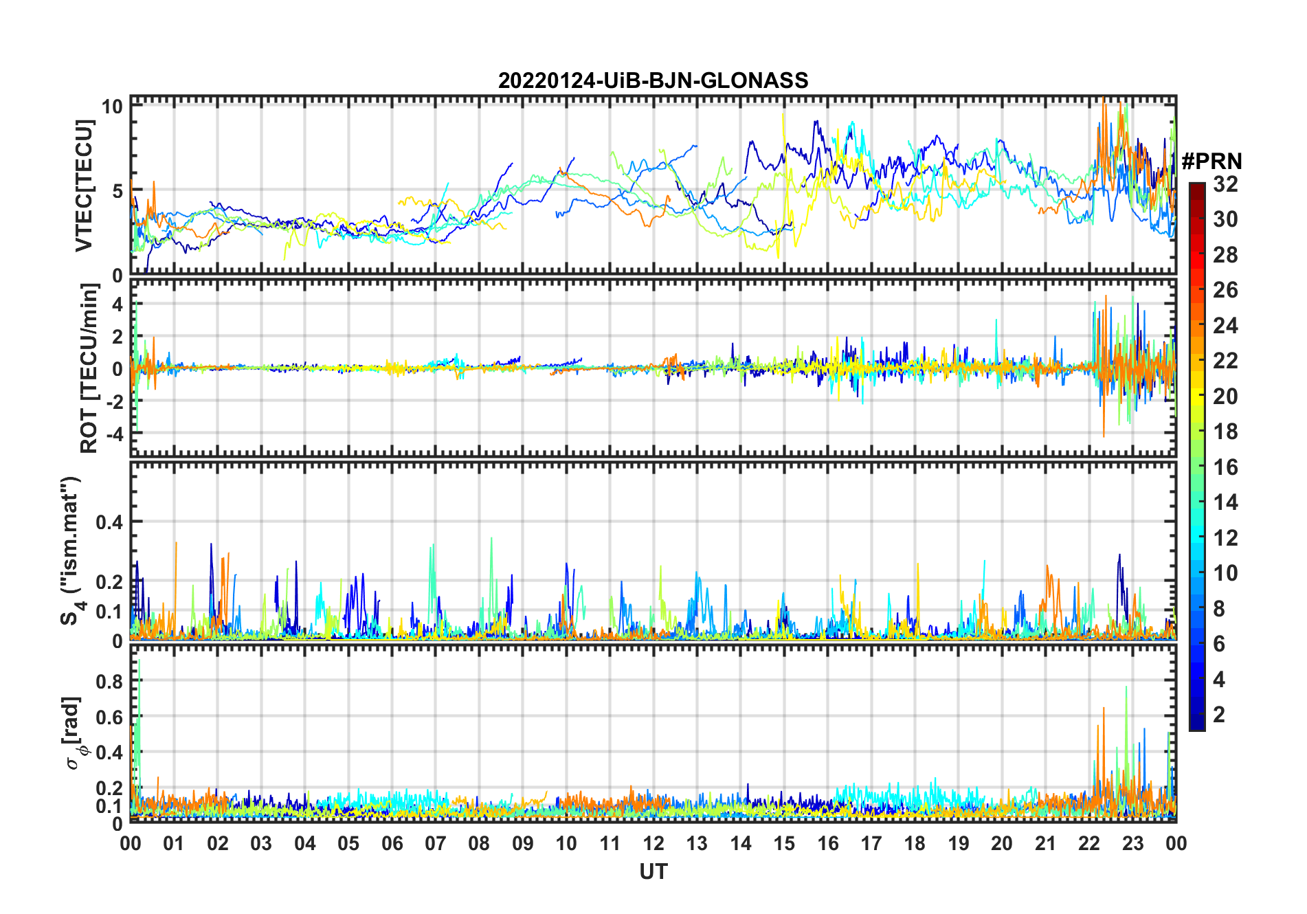Click the x-axis hour label 09

(x=523, y=843)
